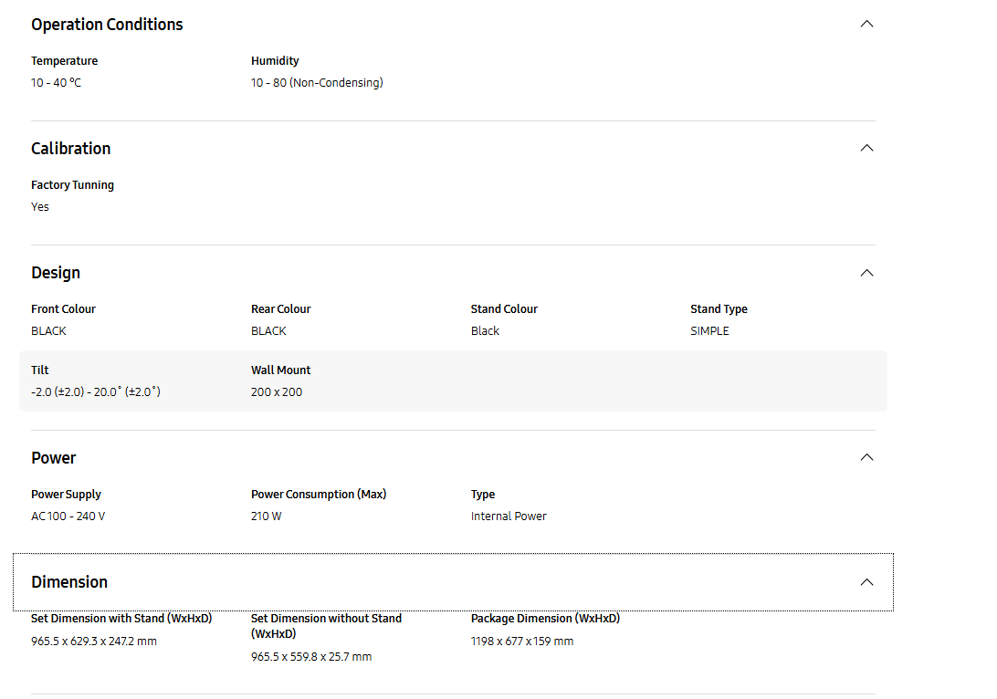997x699 pixels.
Task: Click the Factory Tunning label
Action: click(x=72, y=185)
